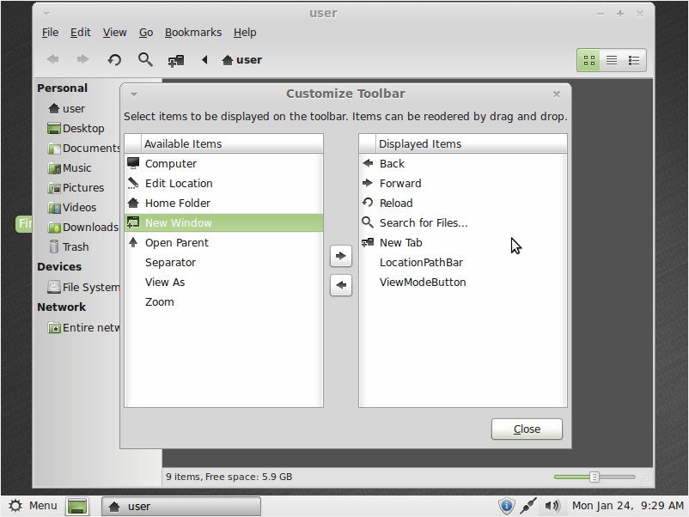Select ViewModeButton in Displayed Items

[x=463, y=282]
